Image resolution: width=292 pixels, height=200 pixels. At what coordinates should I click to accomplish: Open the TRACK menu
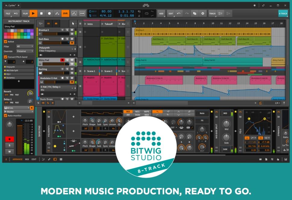click(x=212, y=14)
